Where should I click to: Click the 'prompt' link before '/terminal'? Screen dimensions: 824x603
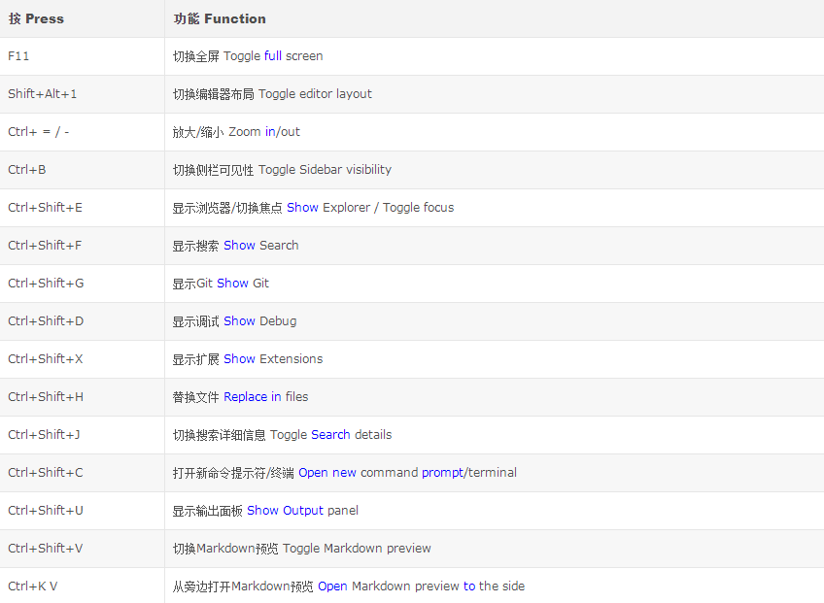click(442, 473)
